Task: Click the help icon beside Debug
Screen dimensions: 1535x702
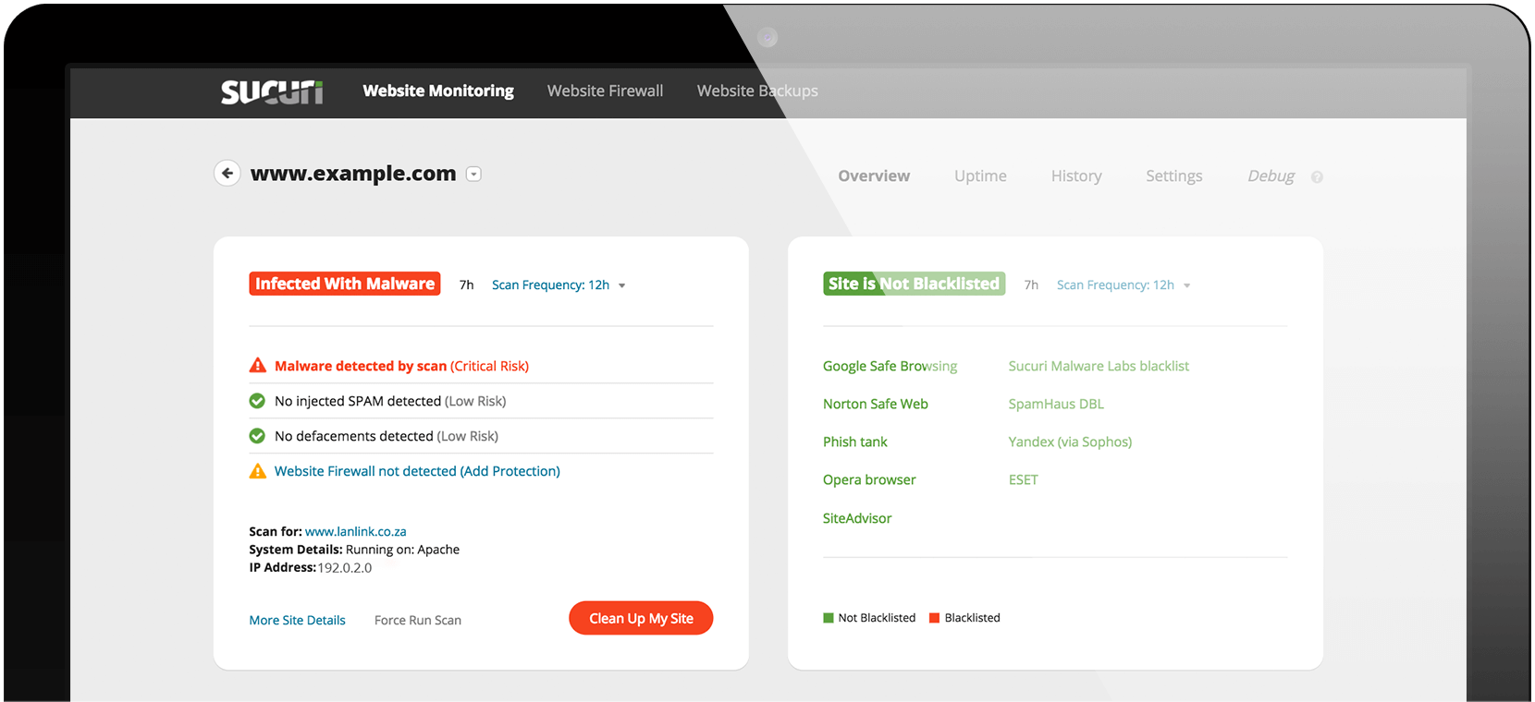Action: (x=1317, y=177)
